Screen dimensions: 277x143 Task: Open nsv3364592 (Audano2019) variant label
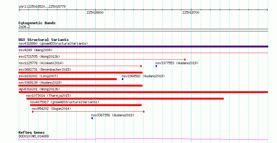pyautogui.click(x=143, y=76)
